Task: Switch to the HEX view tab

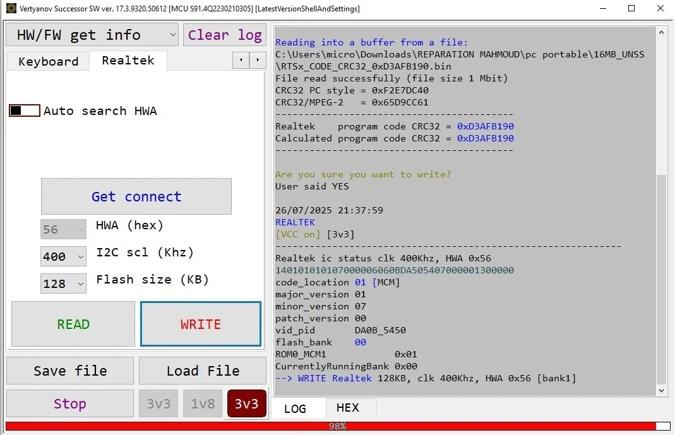Action: [x=347, y=408]
